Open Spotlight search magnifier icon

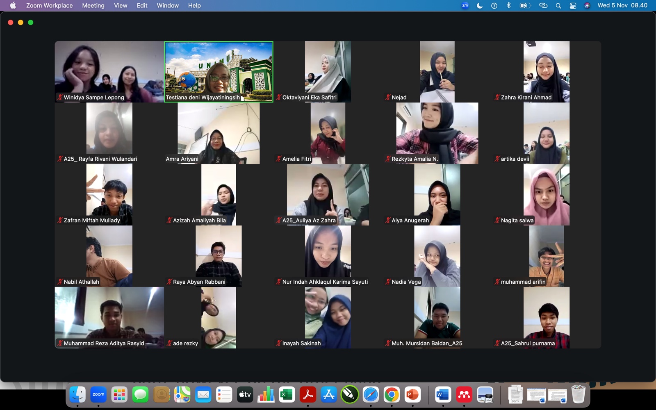point(558,5)
